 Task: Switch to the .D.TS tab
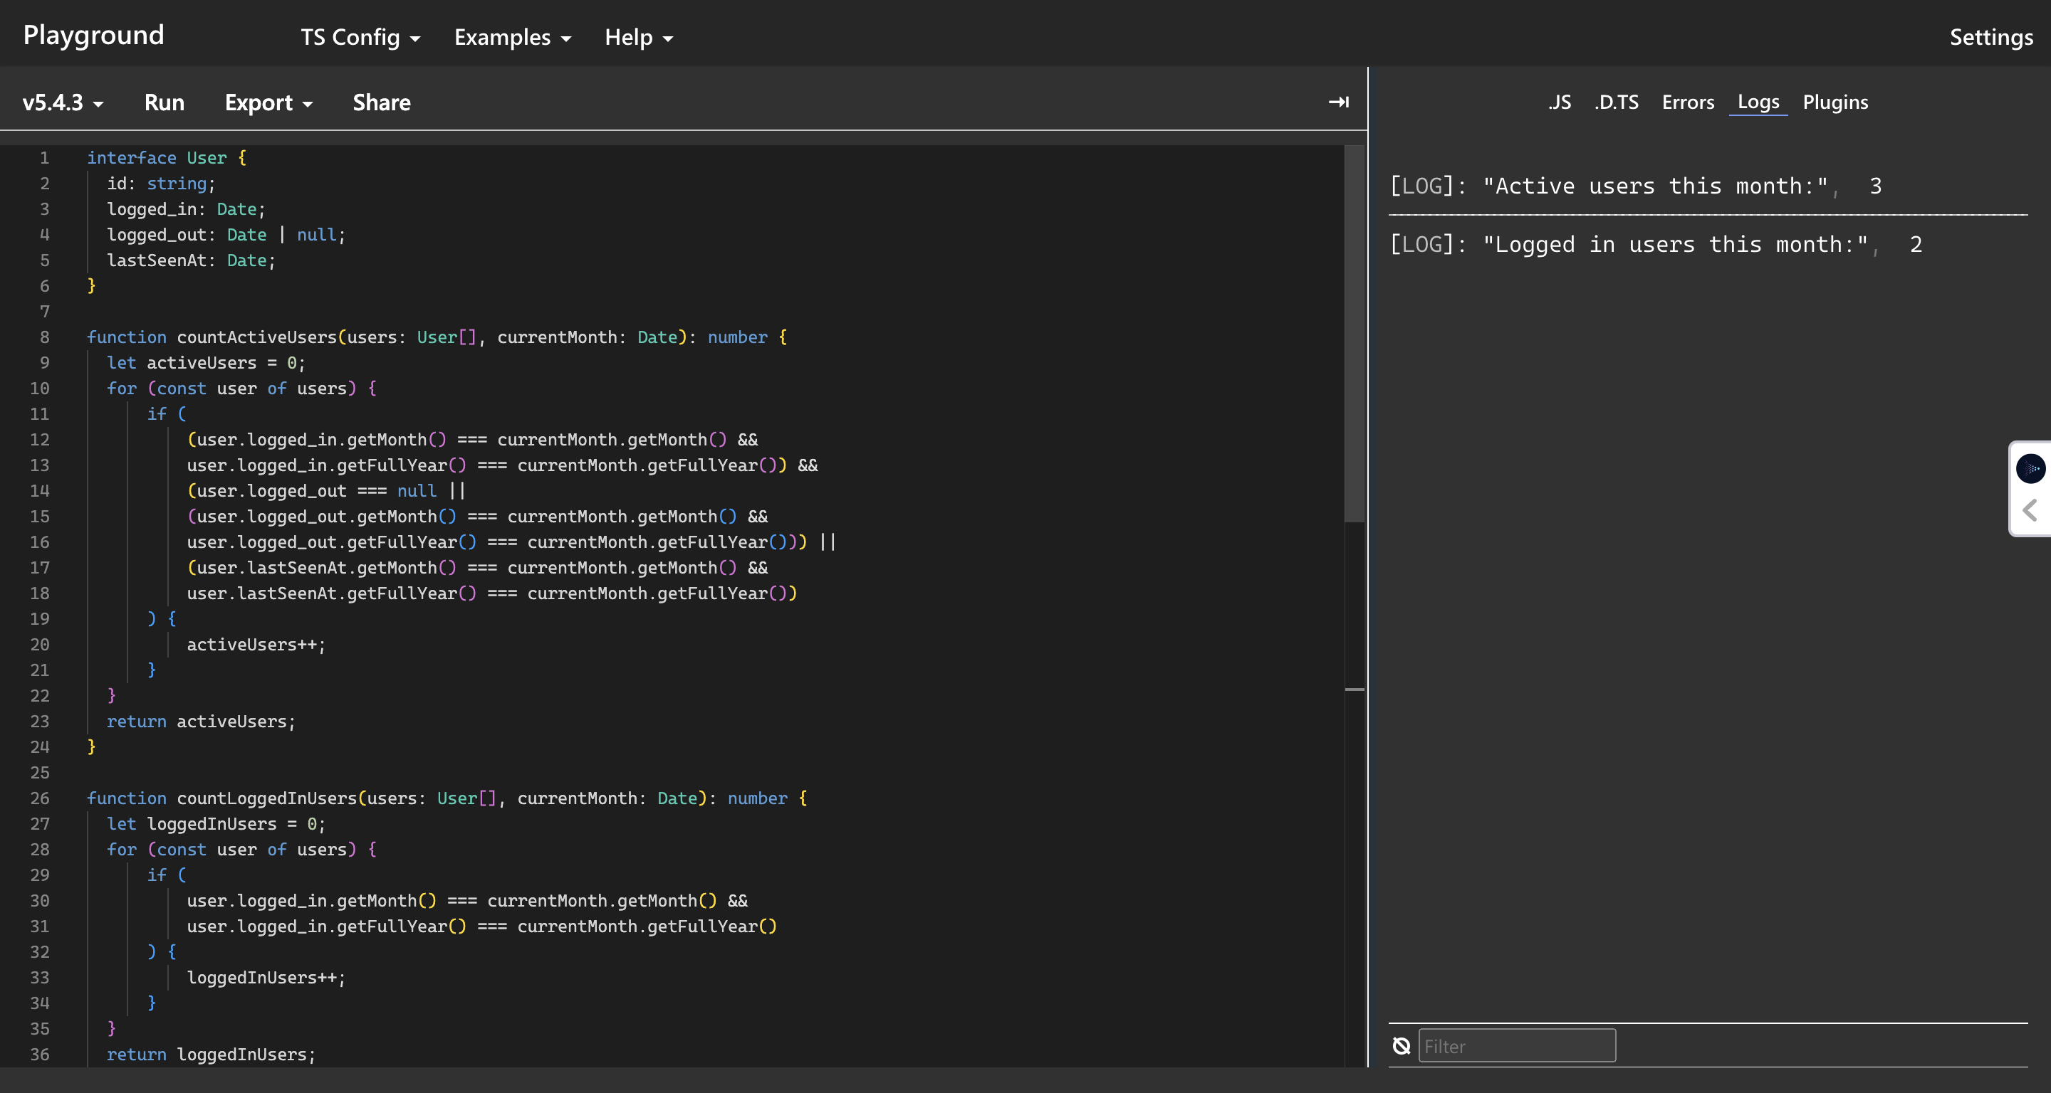[x=1617, y=102]
